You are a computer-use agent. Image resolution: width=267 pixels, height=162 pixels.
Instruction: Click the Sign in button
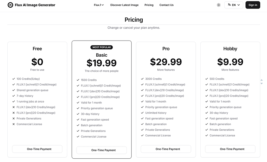point(253,5)
